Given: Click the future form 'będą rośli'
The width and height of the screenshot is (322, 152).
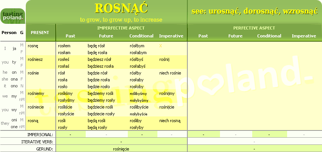Looking at the screenshot, I should coord(97,121).
